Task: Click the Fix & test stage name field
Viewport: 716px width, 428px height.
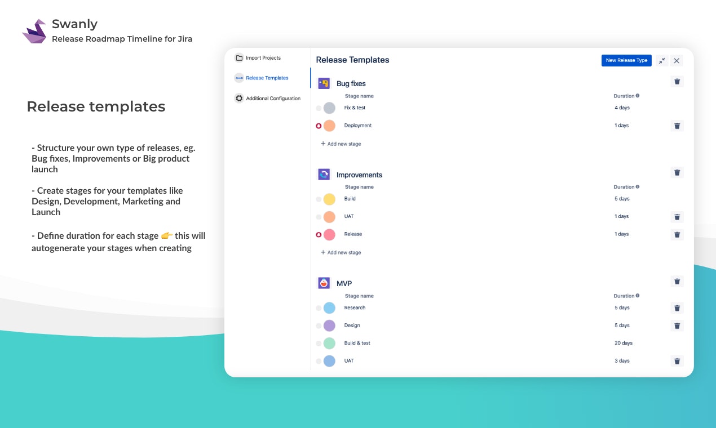Action: click(x=355, y=108)
